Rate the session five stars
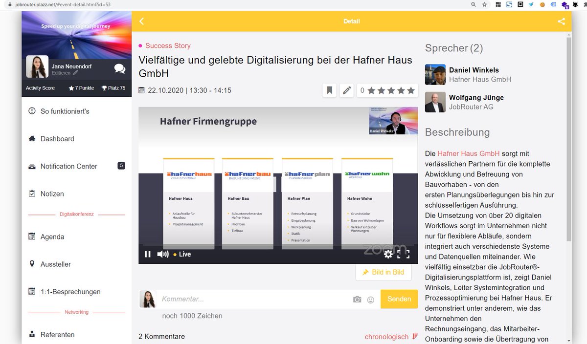This screenshot has height=344, width=587. pos(411,90)
